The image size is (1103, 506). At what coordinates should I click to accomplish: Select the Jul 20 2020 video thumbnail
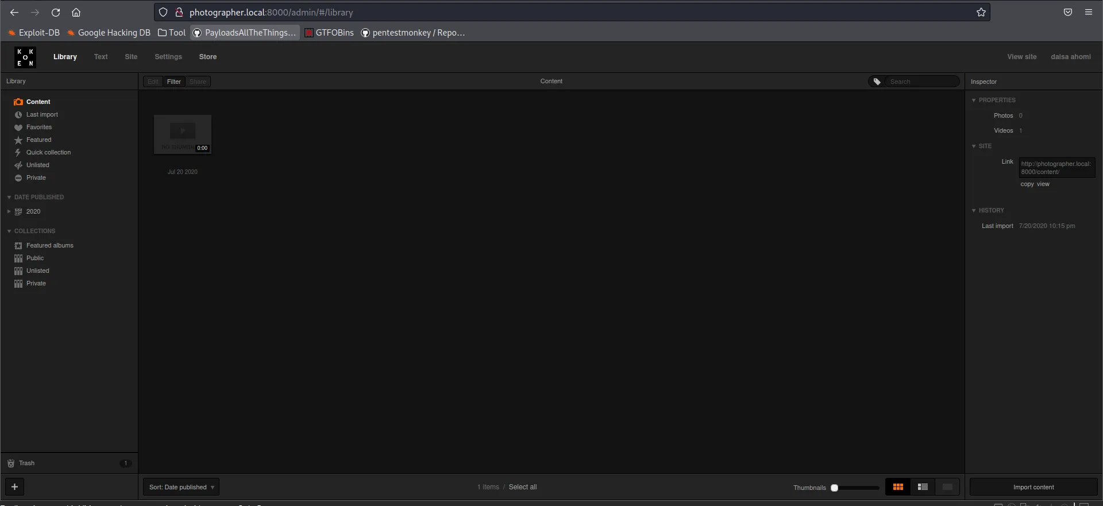tap(183, 134)
